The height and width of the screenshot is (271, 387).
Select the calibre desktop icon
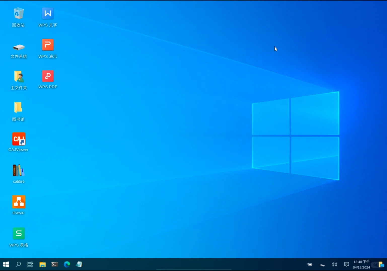pos(19,174)
